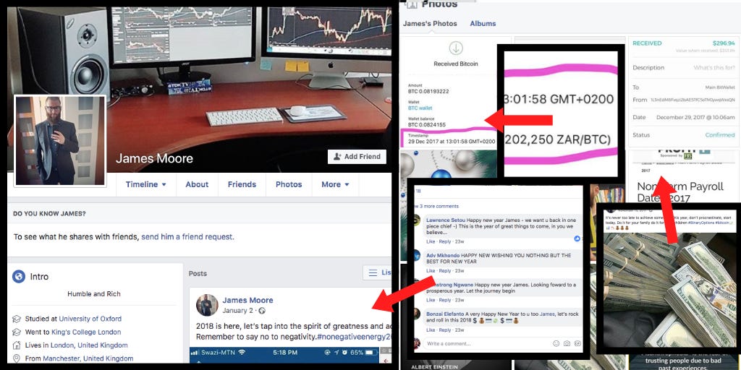Click the graduation cap beside 'Went to'
741x370 pixels.
17,332
